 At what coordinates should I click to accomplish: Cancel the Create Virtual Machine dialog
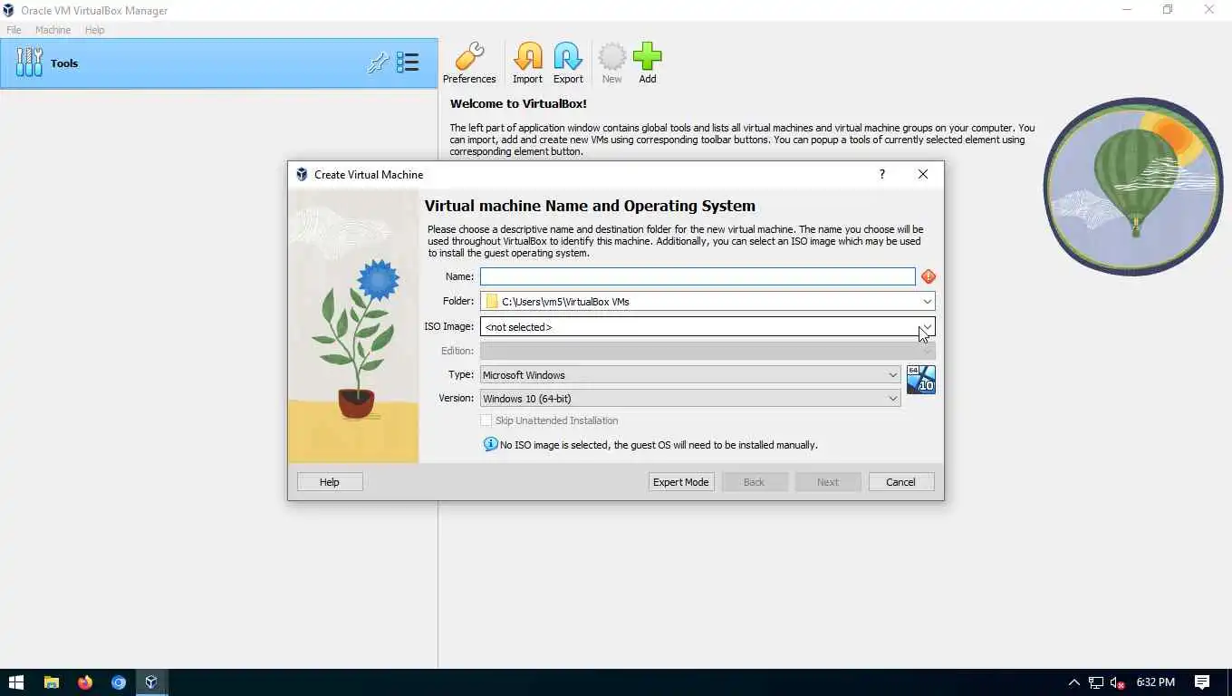900,482
